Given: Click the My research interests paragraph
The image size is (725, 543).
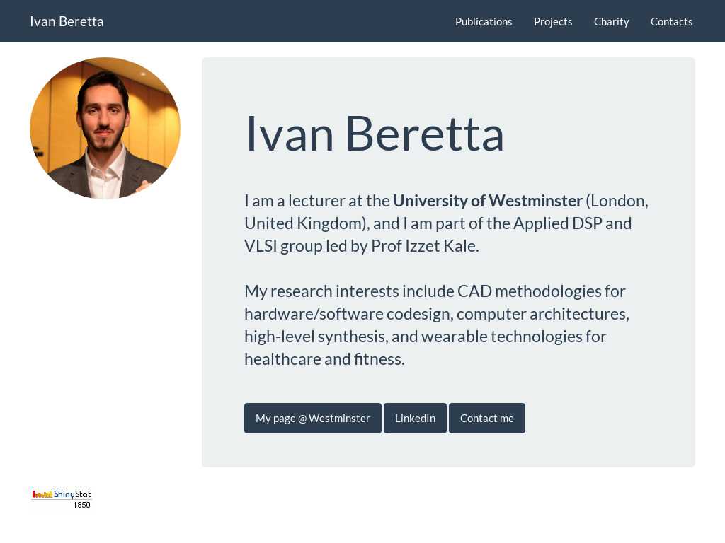Looking at the screenshot, I should [436, 325].
